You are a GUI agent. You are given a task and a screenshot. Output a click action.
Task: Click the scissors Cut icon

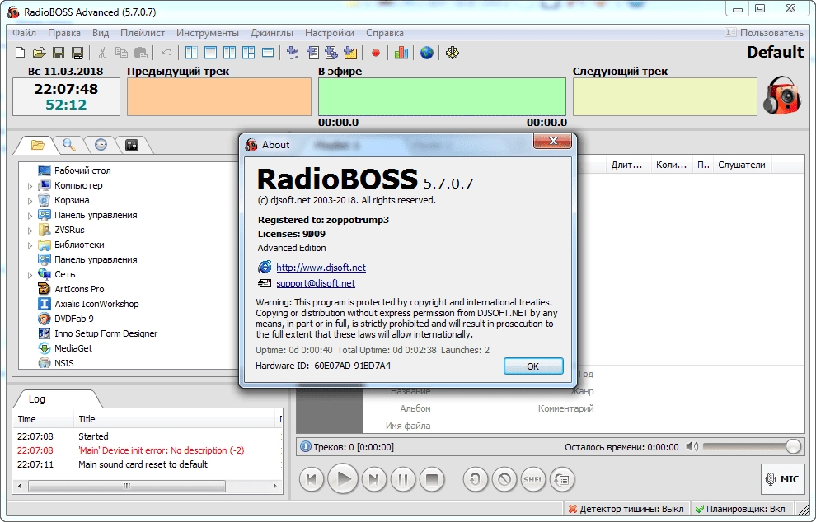click(x=102, y=53)
